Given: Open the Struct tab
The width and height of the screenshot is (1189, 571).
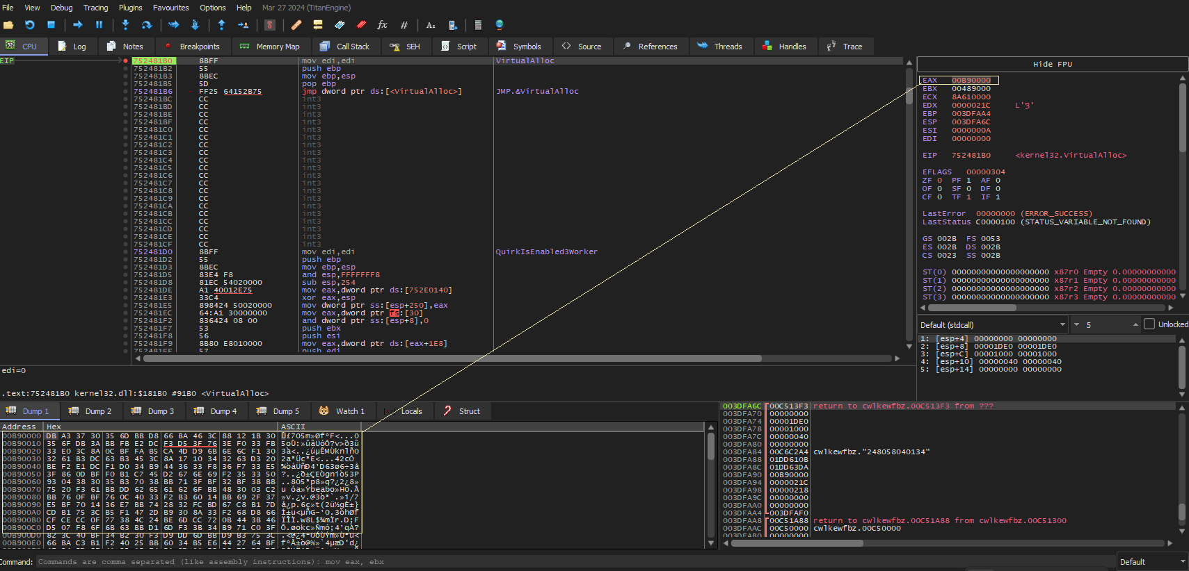Looking at the screenshot, I should (462, 411).
